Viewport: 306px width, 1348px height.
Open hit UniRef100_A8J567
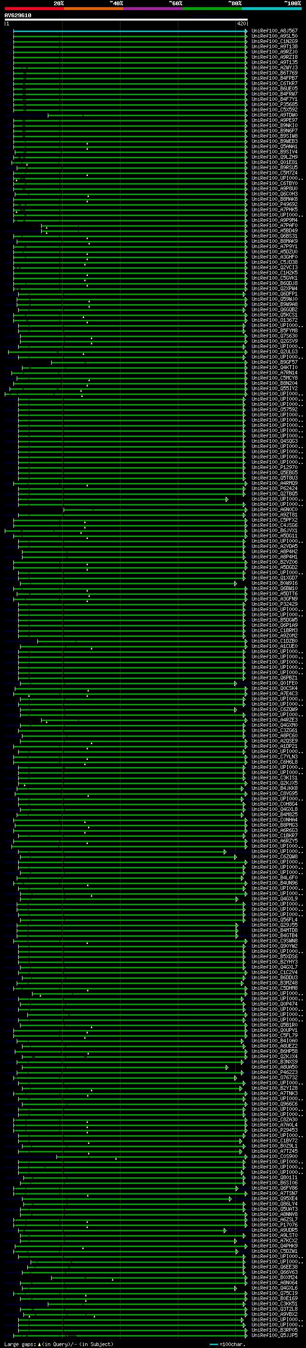coord(274,31)
